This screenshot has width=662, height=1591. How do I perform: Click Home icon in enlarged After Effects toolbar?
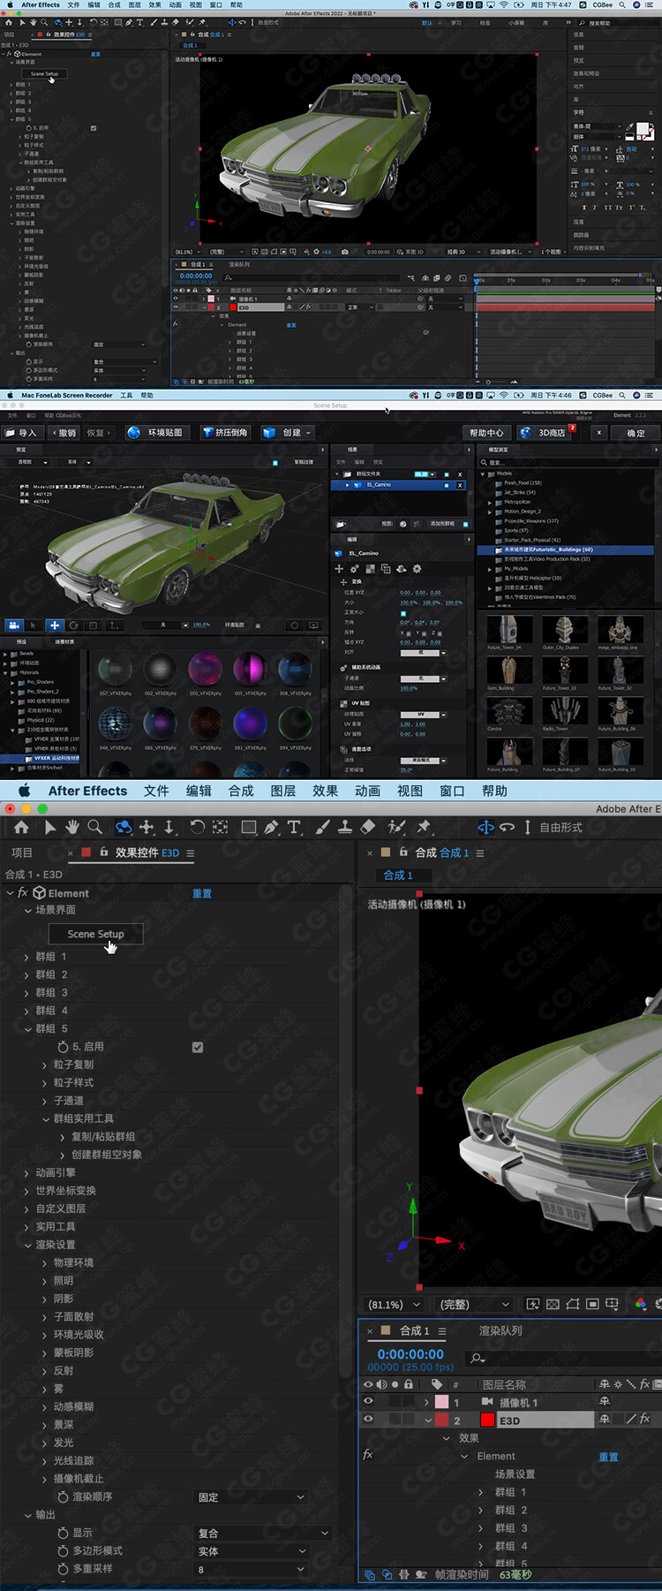(x=21, y=827)
